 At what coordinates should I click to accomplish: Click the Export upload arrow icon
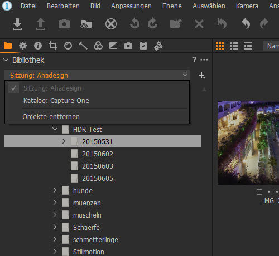coord(41,24)
